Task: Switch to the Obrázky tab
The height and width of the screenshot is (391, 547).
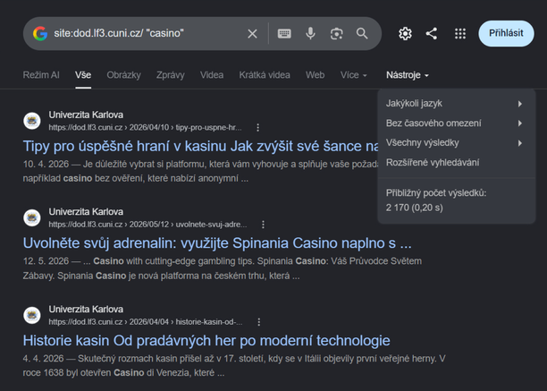Action: click(124, 75)
